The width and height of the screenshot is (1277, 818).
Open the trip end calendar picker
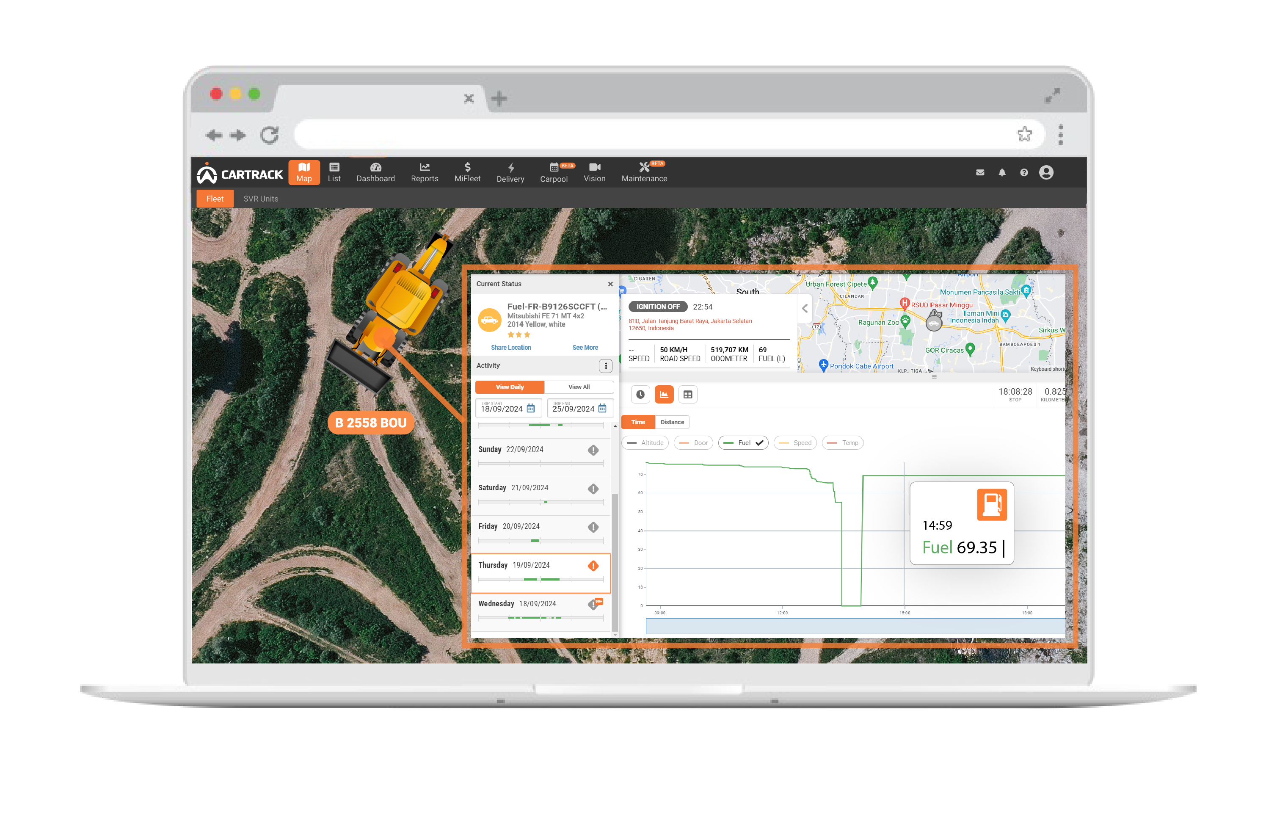click(x=602, y=408)
